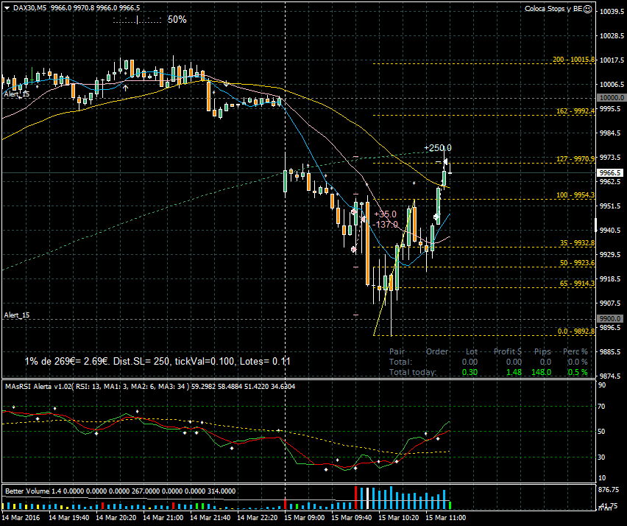This screenshot has width=627, height=526.
Task: Click the 0.0 - 9892.8 Fibonacci label
Action: pyautogui.click(x=575, y=331)
